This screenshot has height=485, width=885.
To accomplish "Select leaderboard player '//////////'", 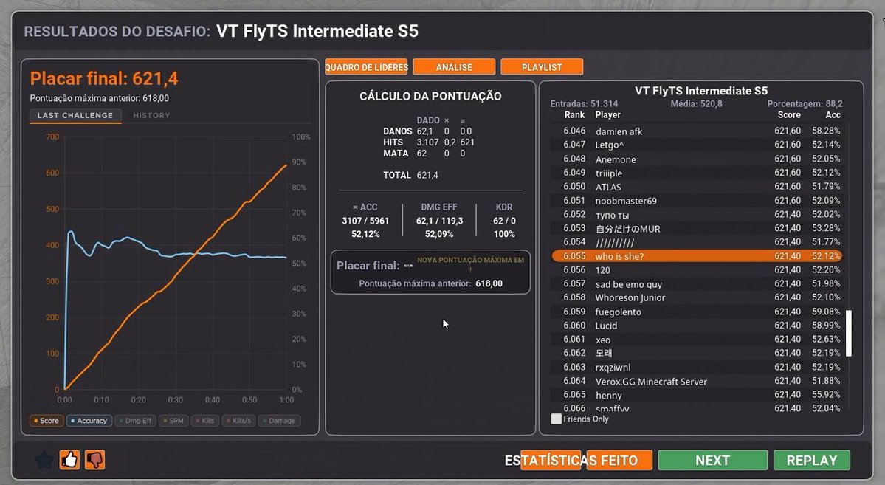I will click(x=697, y=242).
